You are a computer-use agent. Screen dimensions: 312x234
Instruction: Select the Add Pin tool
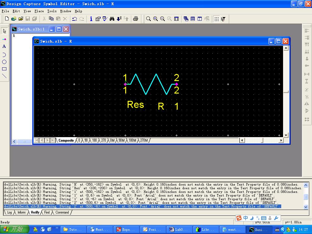tap(4, 39)
